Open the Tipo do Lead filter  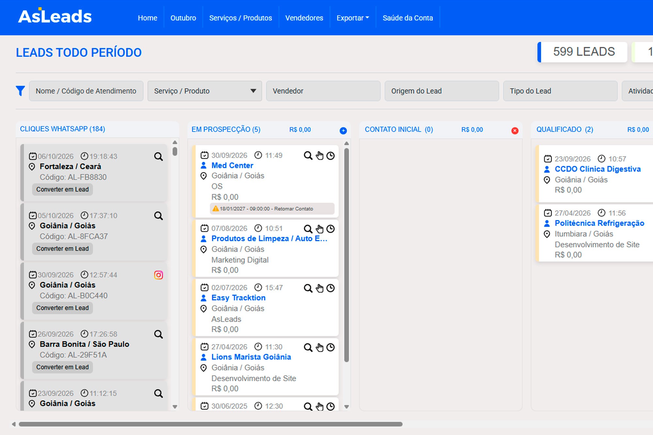[x=560, y=91]
